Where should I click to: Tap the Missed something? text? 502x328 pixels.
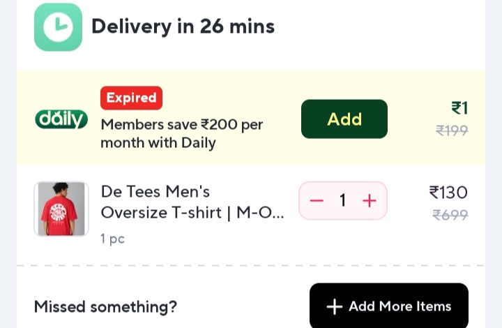click(x=105, y=306)
